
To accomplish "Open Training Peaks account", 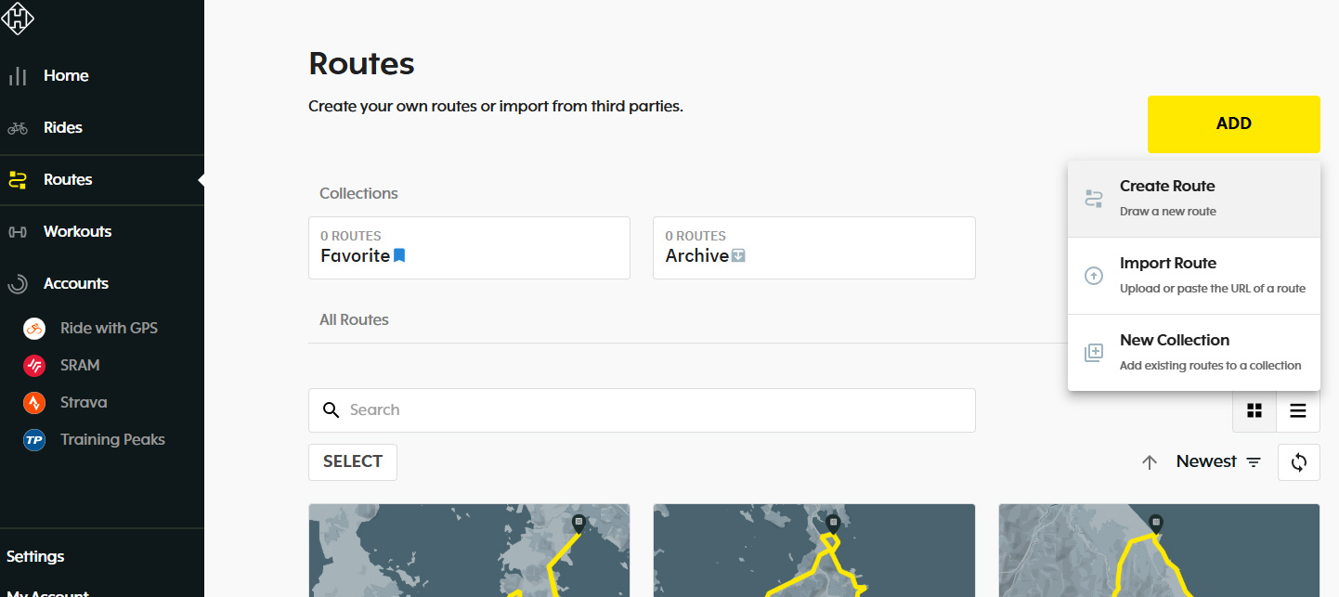I will click(x=112, y=439).
